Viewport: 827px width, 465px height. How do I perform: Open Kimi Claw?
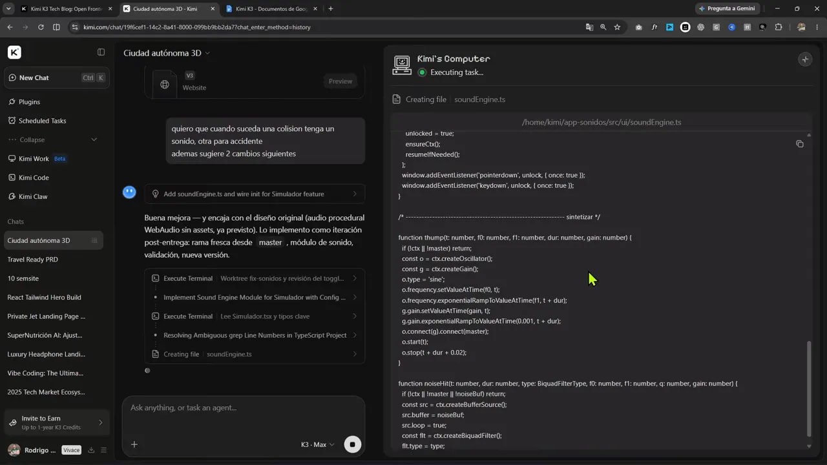click(33, 196)
